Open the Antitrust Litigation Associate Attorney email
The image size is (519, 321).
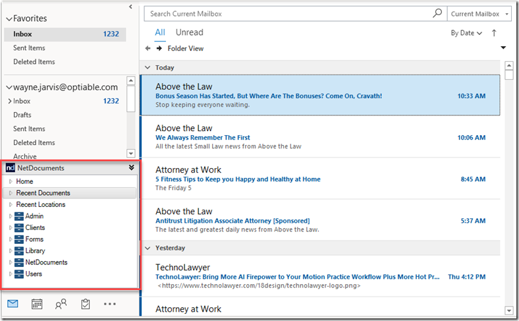pos(320,220)
